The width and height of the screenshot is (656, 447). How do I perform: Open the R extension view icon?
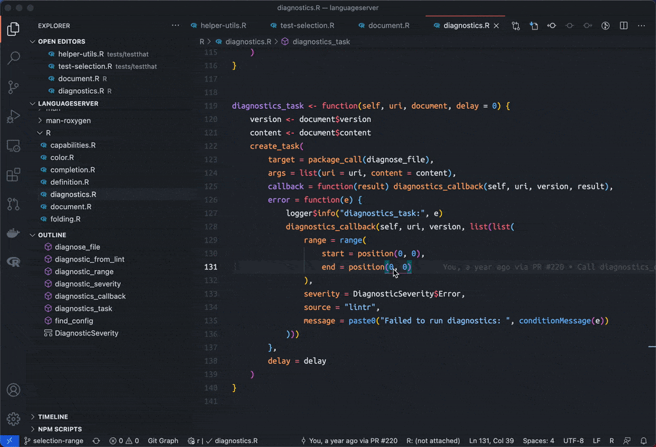[13, 262]
